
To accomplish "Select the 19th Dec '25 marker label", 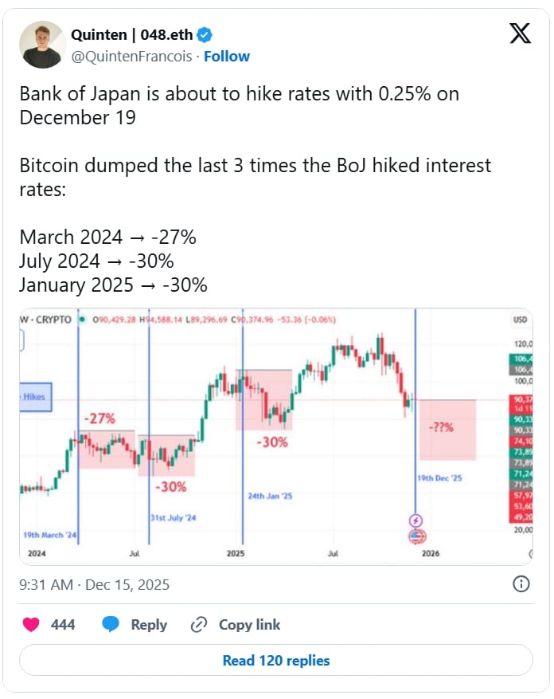I will coord(439,477).
